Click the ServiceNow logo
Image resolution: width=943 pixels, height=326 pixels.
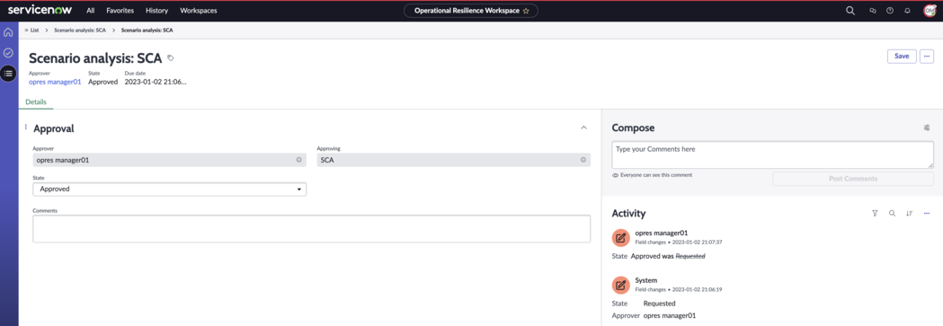pos(40,10)
